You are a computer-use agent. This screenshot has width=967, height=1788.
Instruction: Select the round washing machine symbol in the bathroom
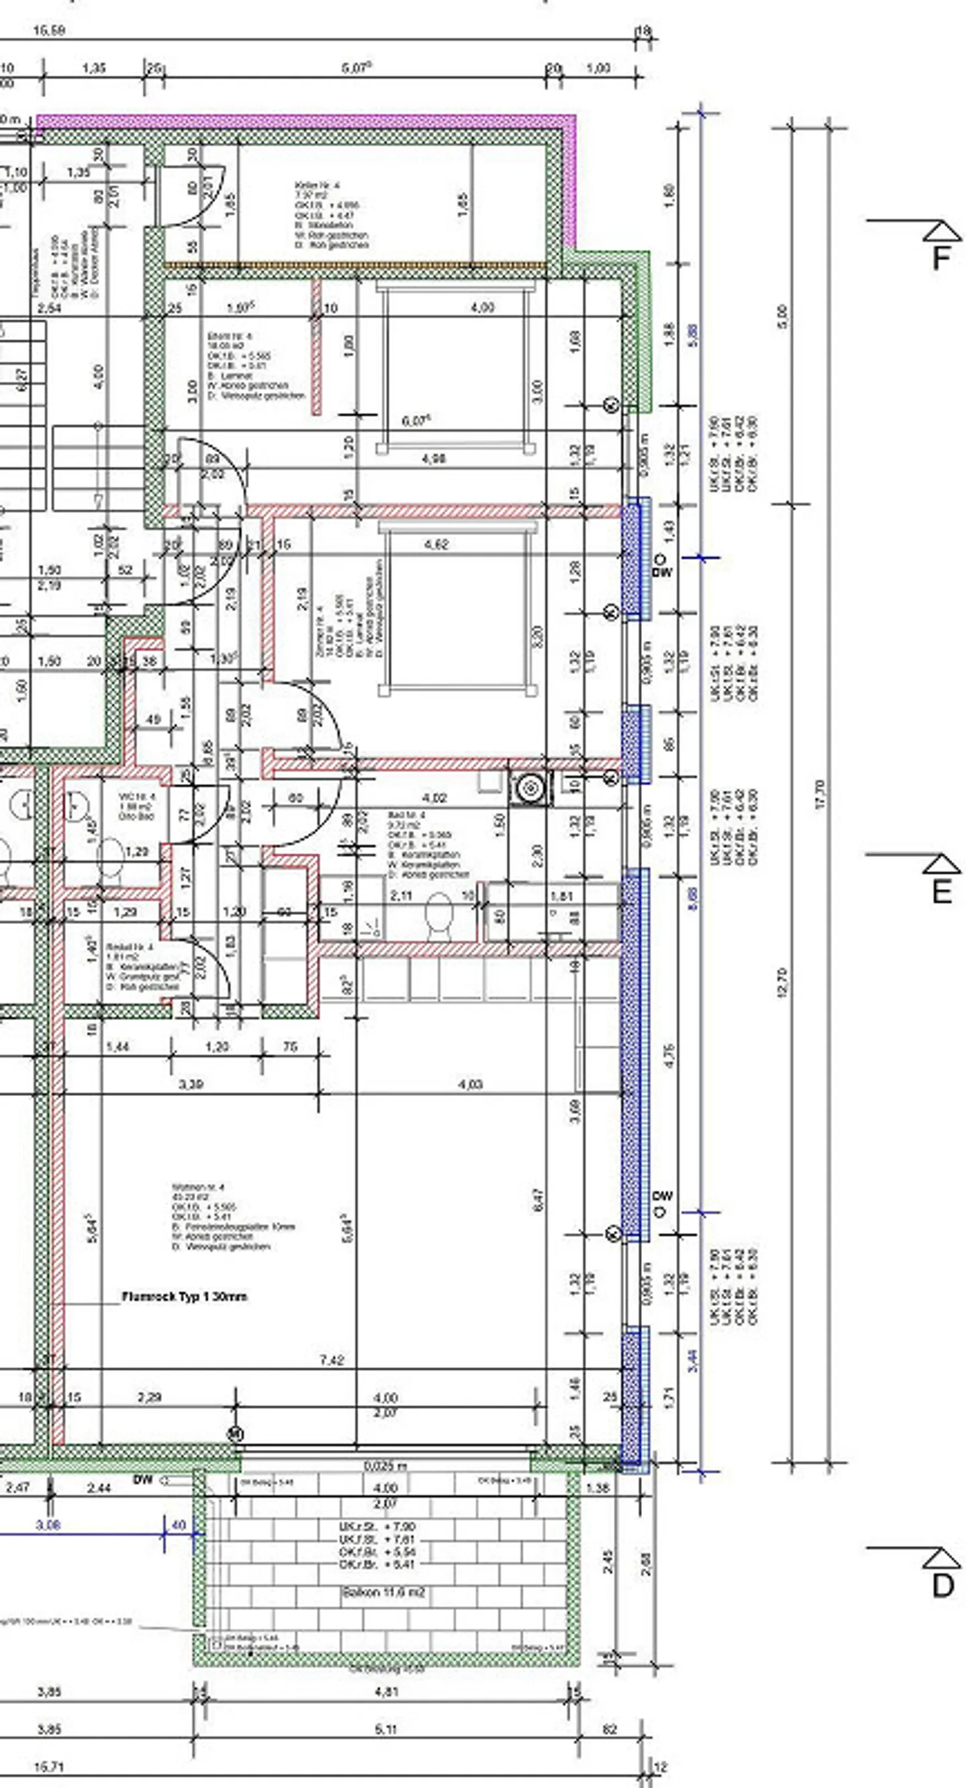pyautogui.click(x=531, y=787)
